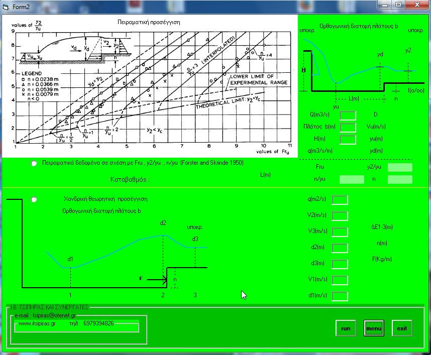Image resolution: width=431 pixels, height=355 pixels.
Task: Click the n(m) label on the right
Action: coord(382,243)
